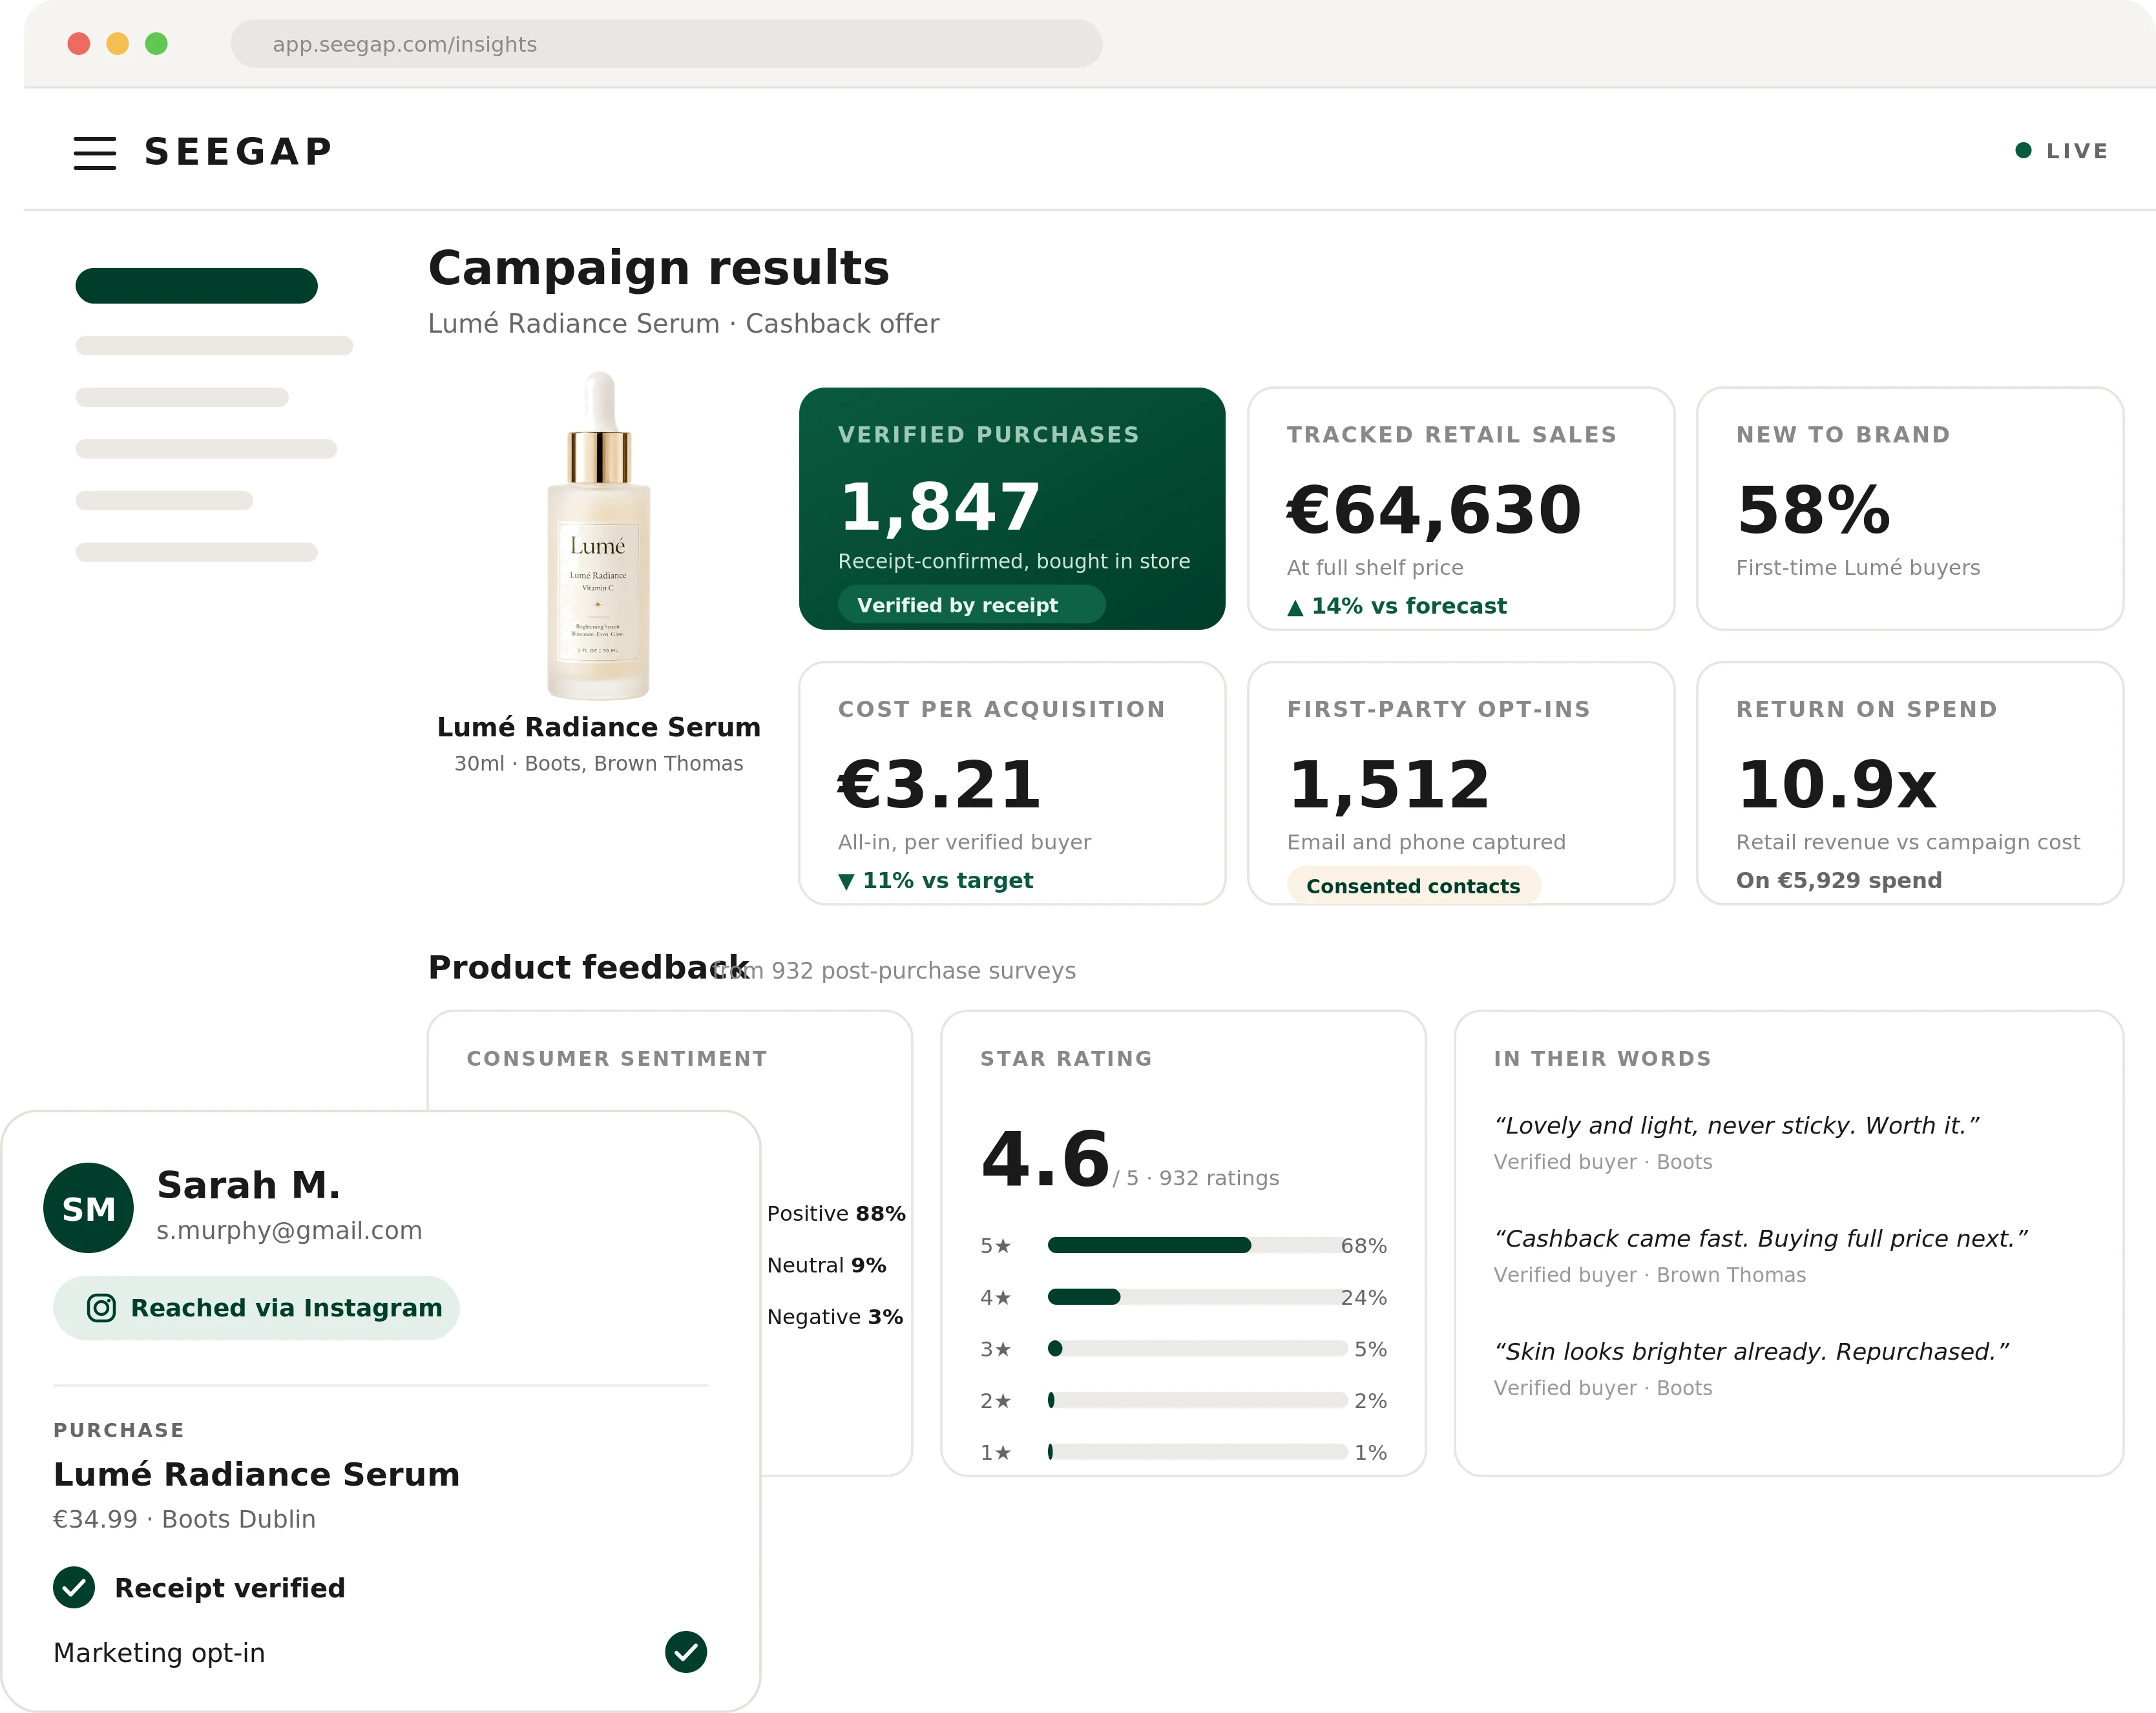Click the yellow minimize window button

118,44
